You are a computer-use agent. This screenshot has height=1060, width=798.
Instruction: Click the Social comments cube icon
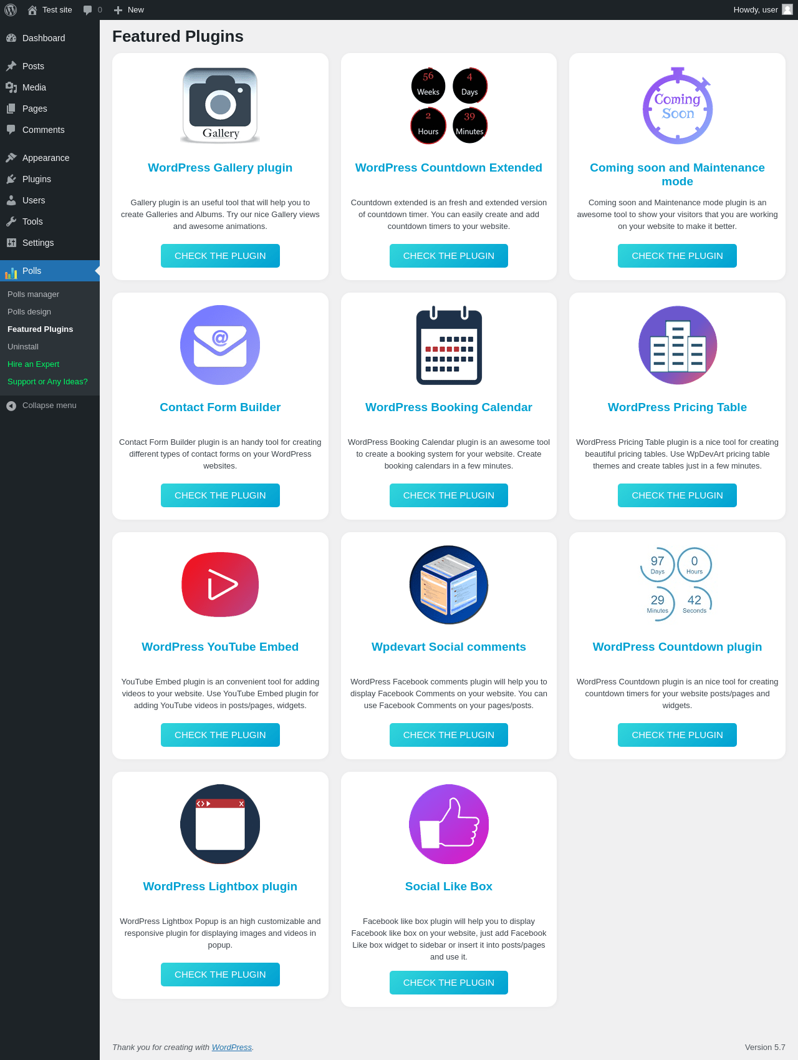[x=449, y=585]
